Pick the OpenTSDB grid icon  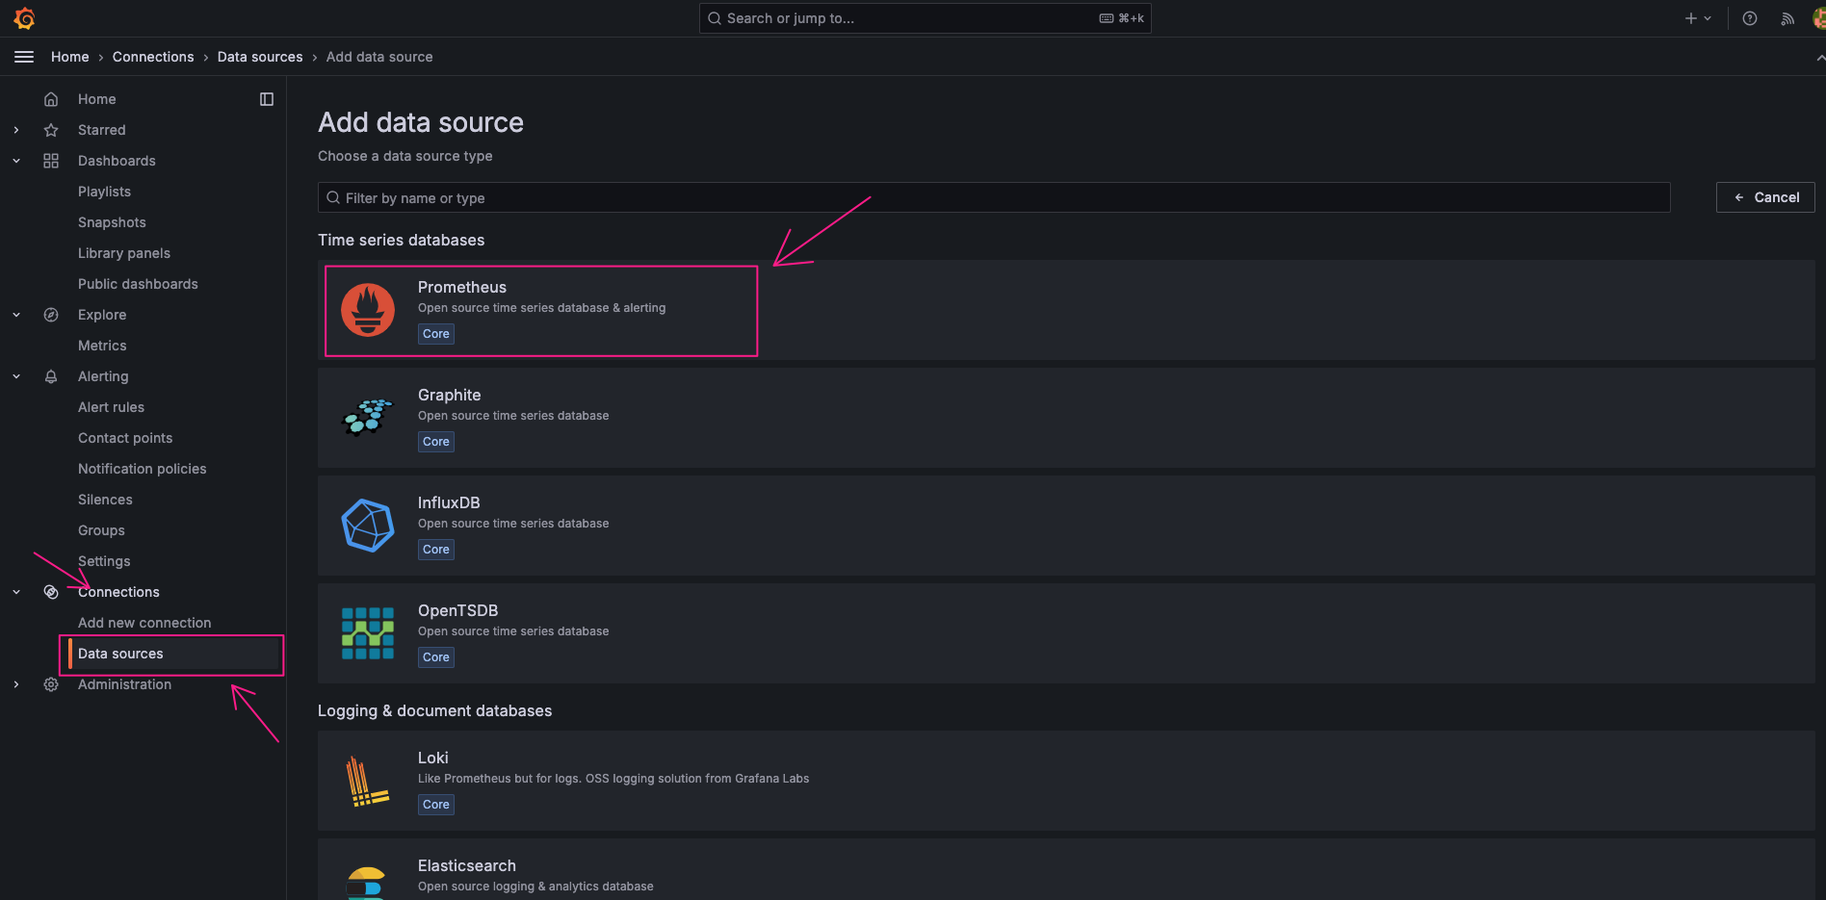click(368, 633)
